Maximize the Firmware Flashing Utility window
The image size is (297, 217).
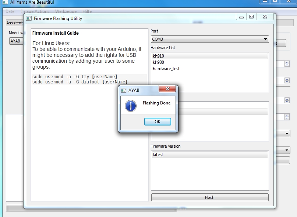(x=251, y=17)
